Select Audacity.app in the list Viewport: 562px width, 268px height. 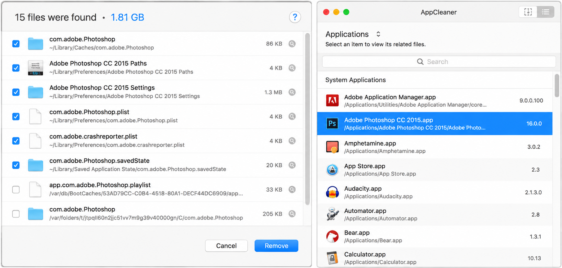434,192
